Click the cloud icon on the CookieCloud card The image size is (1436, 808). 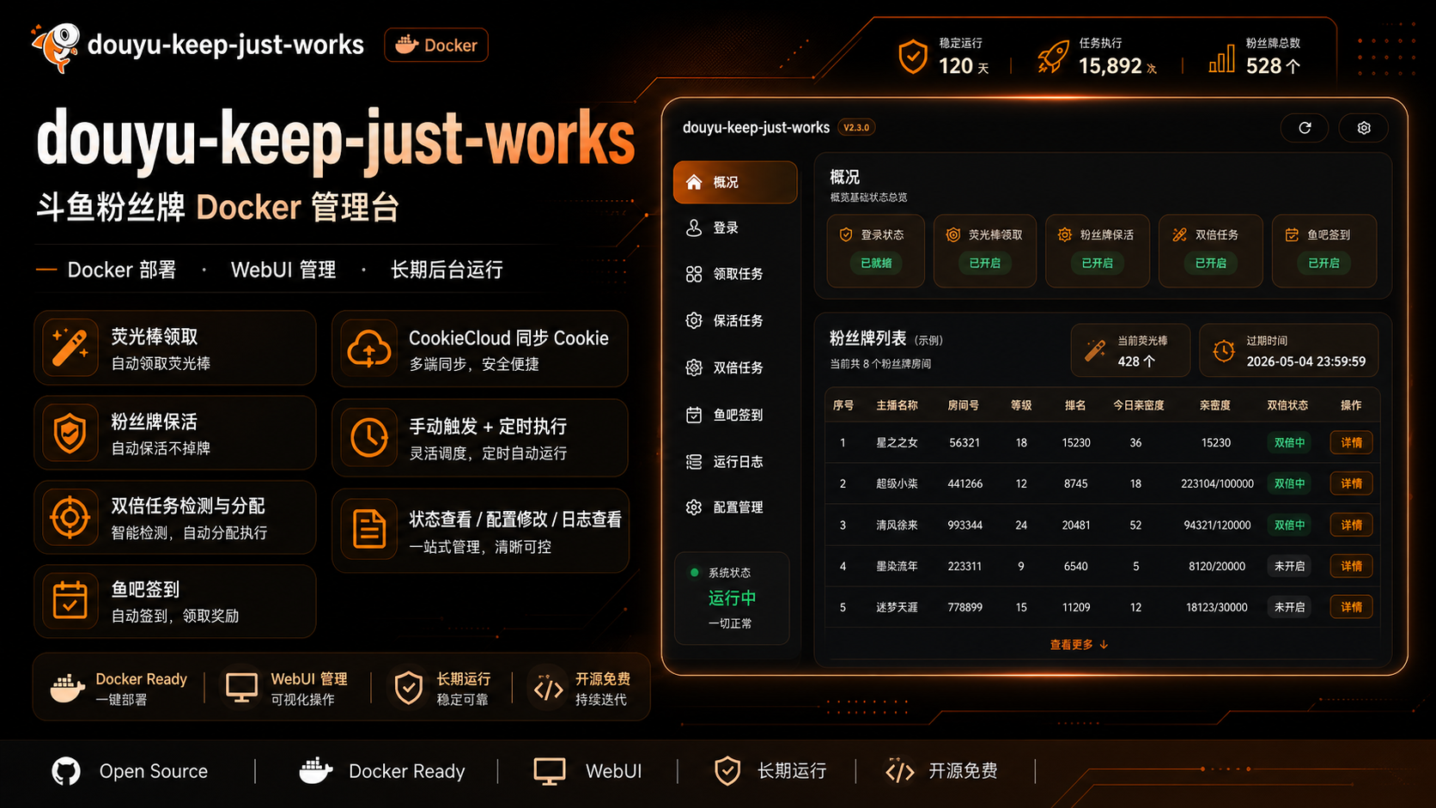(369, 349)
